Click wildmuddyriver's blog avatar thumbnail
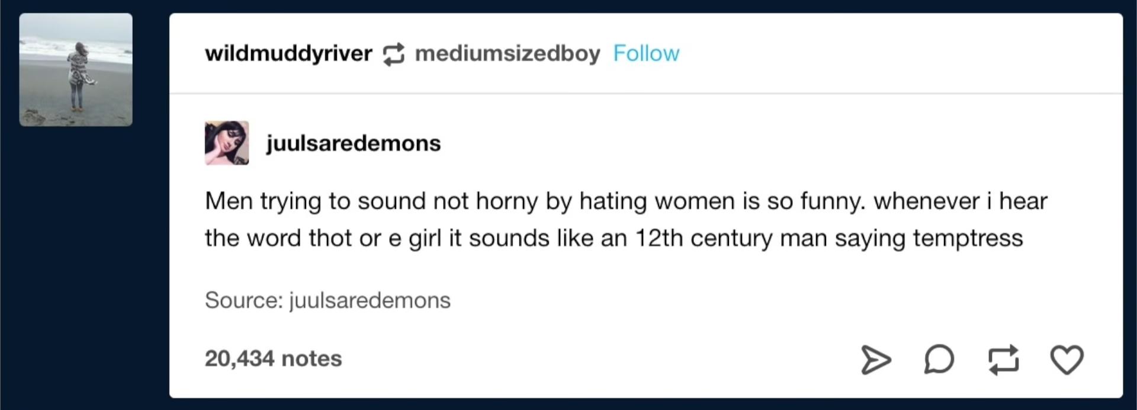This screenshot has height=410, width=1137. tap(75, 68)
